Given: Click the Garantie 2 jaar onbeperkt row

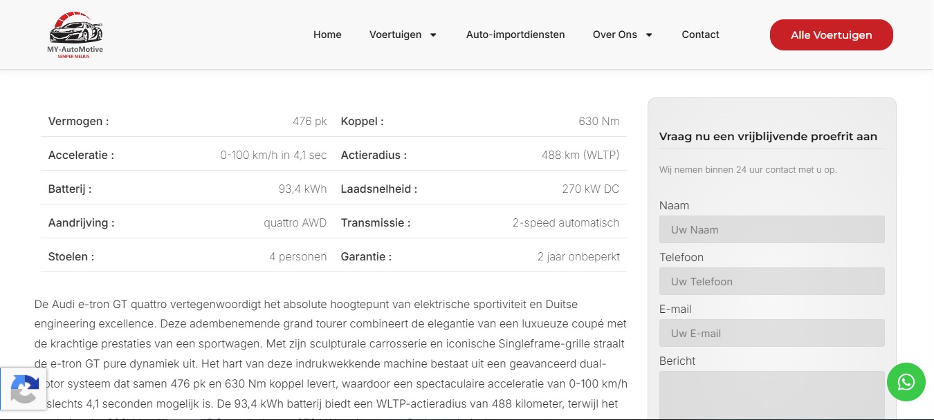Looking at the screenshot, I should click(x=480, y=256).
